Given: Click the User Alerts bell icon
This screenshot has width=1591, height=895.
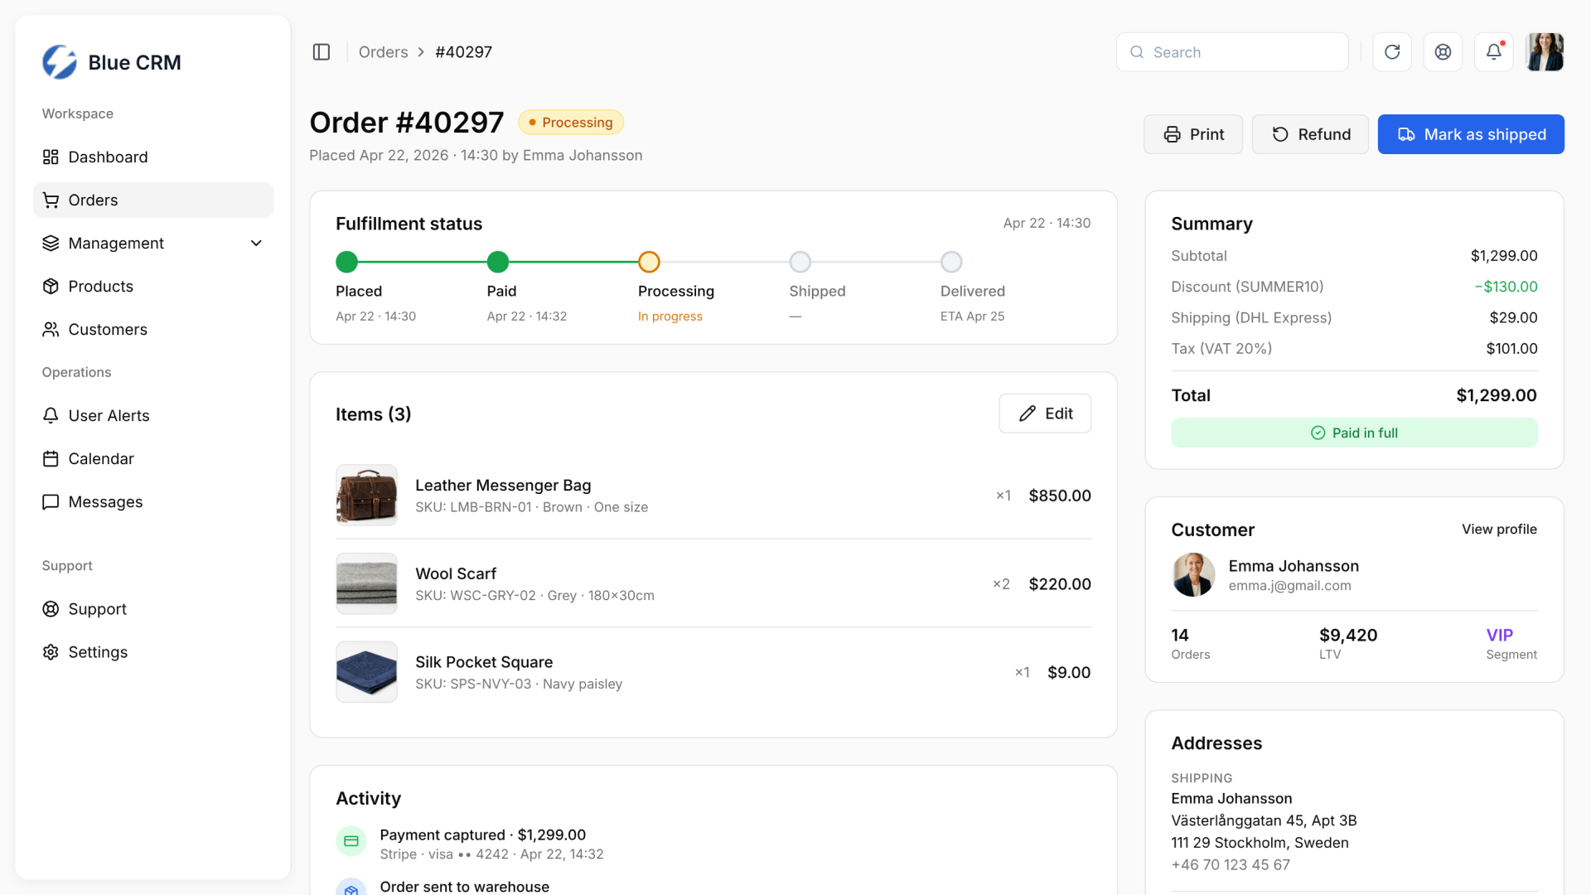Looking at the screenshot, I should (51, 416).
